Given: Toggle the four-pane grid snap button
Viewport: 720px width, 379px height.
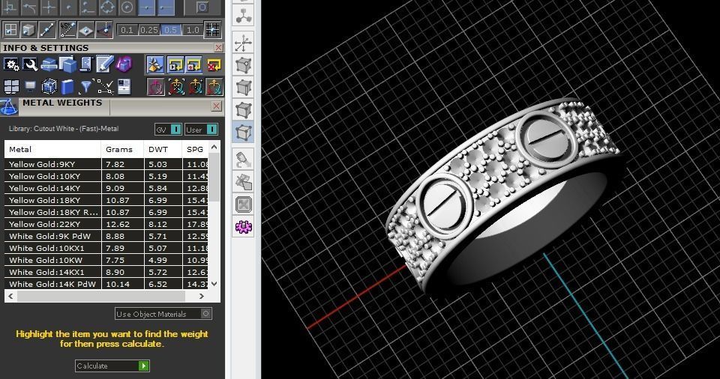Looking at the screenshot, I should 10,30.
